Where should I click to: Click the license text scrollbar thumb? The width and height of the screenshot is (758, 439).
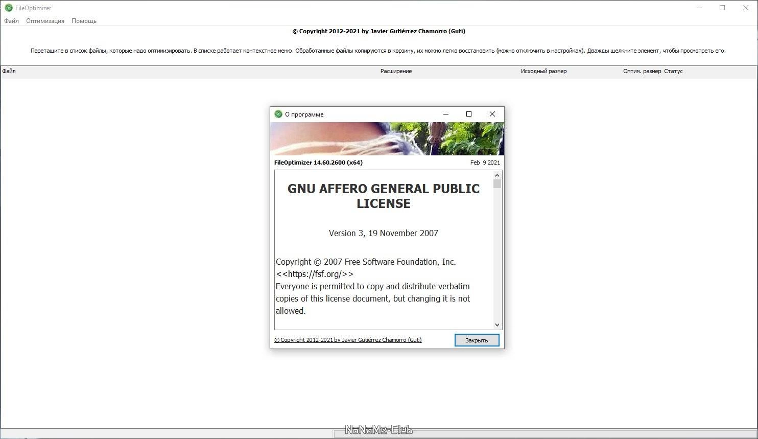(497, 184)
